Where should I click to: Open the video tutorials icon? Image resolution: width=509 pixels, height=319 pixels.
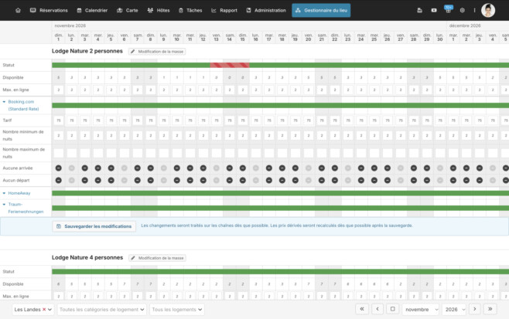click(x=434, y=10)
